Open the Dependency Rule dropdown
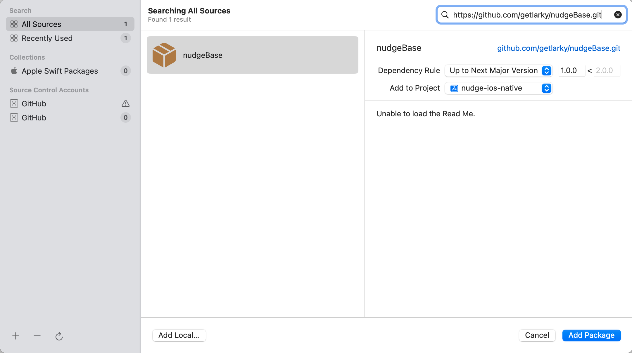The height and width of the screenshot is (353, 632). pos(498,71)
